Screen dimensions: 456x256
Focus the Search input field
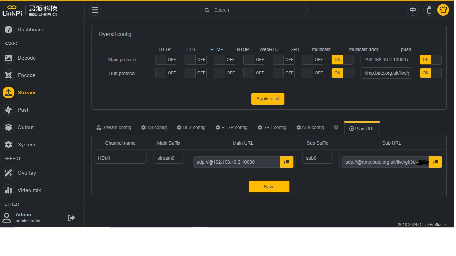pos(254,10)
